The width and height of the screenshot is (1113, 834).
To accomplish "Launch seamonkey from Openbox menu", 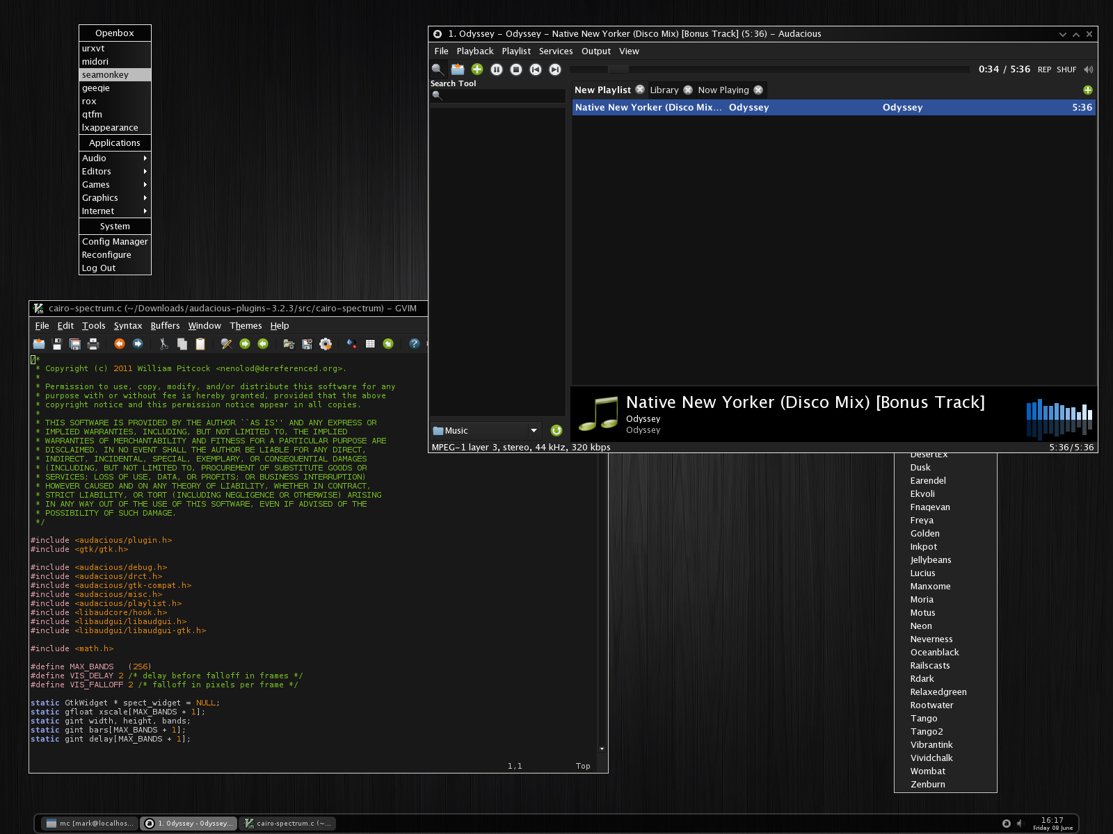I will (x=115, y=74).
